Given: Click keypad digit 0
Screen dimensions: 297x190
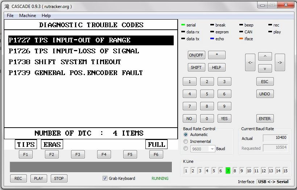Looking at the screenshot, I should point(207,119).
